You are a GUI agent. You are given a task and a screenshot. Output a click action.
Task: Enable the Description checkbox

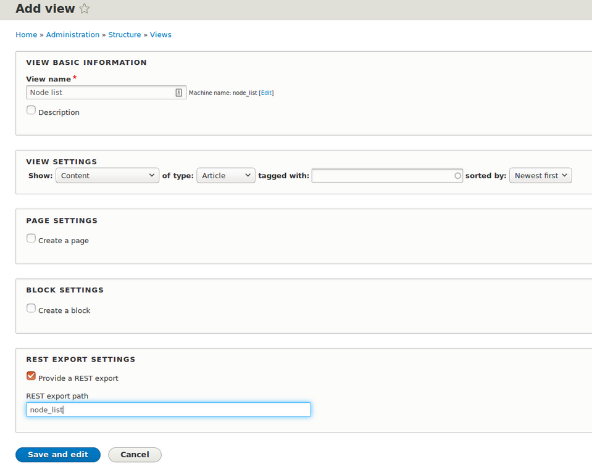coord(31,109)
